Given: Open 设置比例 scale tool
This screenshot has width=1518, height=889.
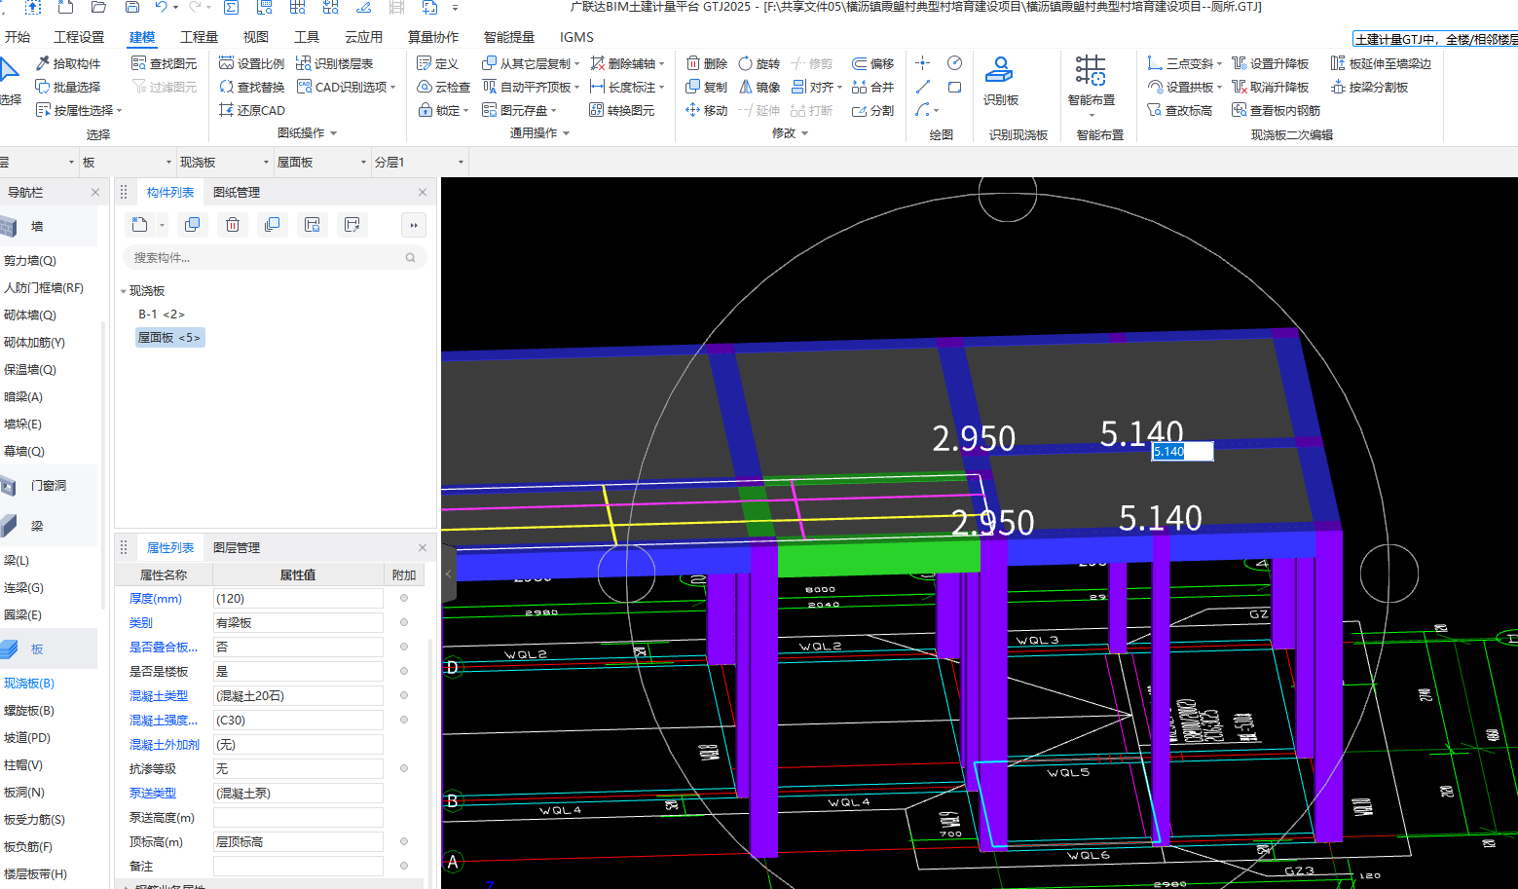Looking at the screenshot, I should 252,63.
